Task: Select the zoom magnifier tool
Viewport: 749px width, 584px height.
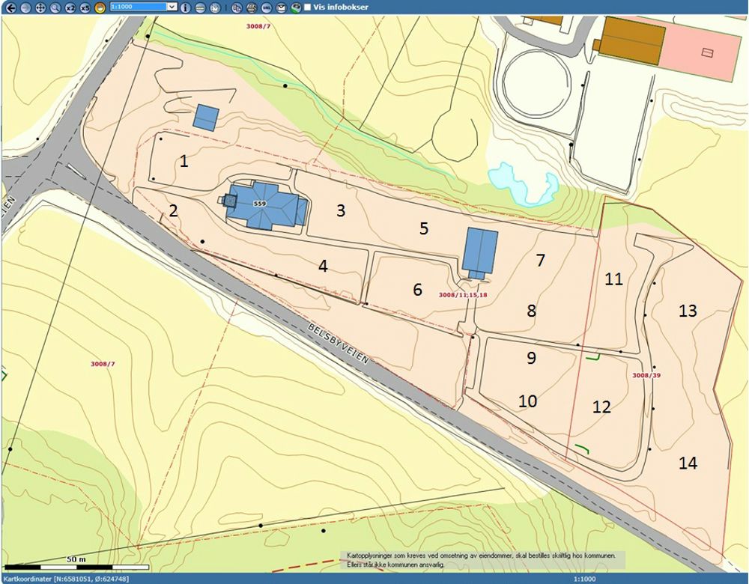Action: pyautogui.click(x=55, y=7)
